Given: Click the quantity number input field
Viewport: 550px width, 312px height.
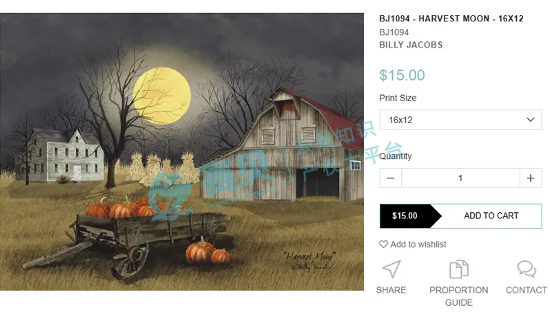Looking at the screenshot, I should 460,178.
